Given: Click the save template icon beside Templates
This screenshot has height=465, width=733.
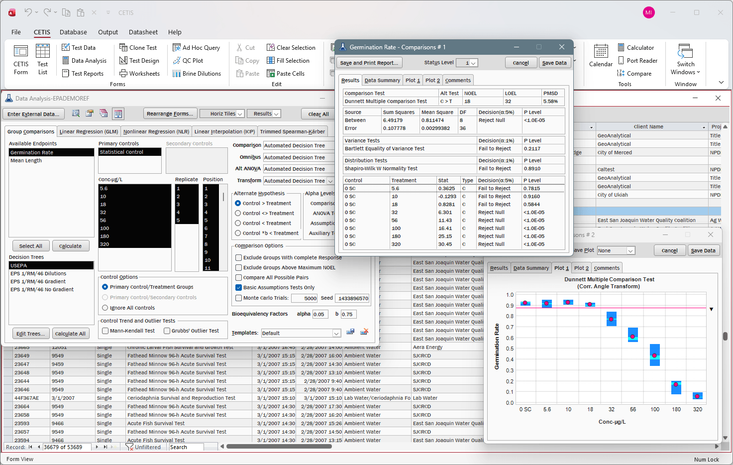Looking at the screenshot, I should pyautogui.click(x=350, y=332).
